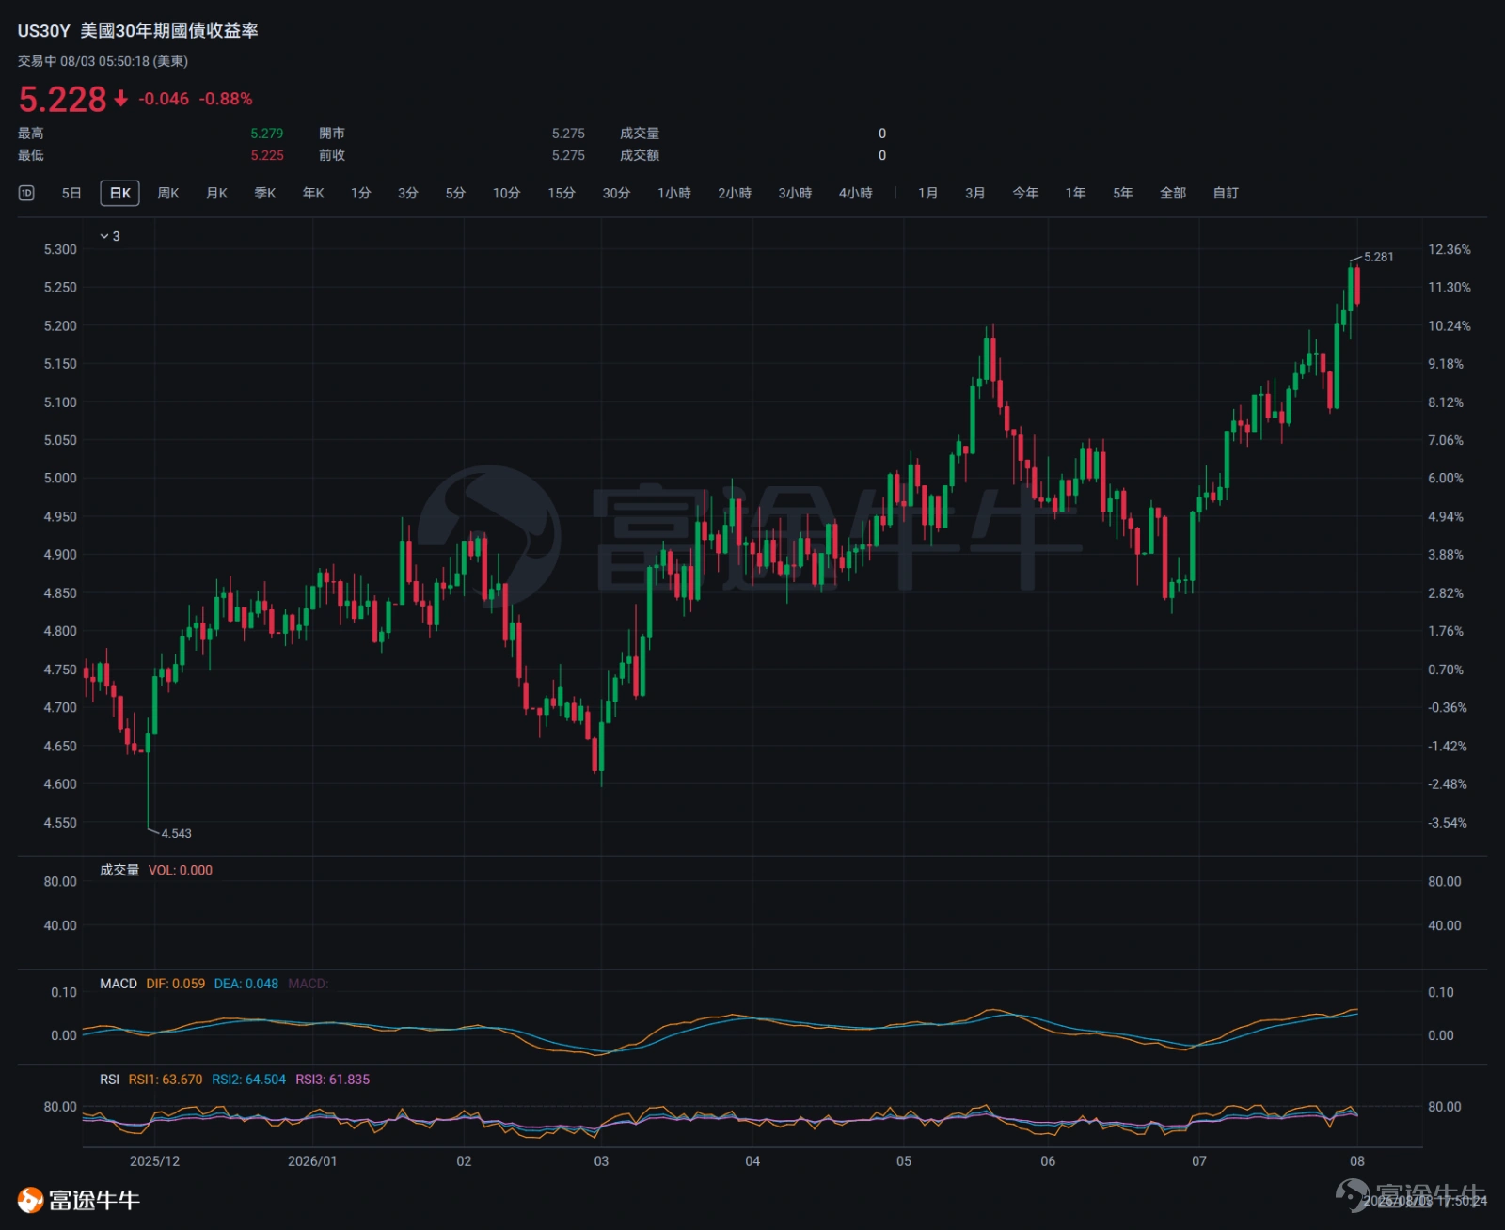Choose the 15分 interval
The width and height of the screenshot is (1505, 1230).
tap(562, 193)
